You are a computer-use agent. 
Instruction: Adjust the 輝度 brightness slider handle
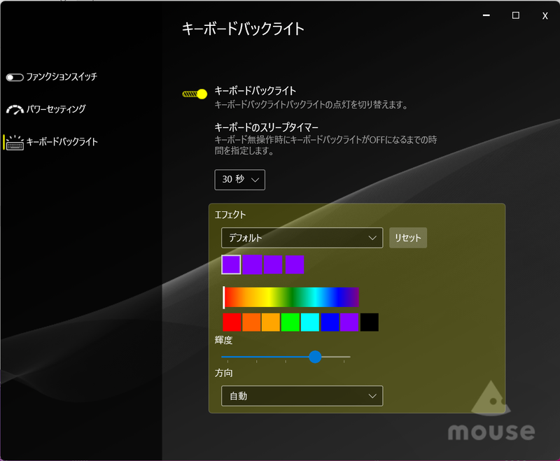315,357
